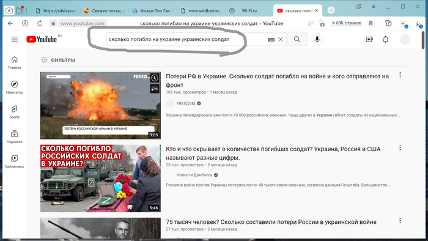Open the ФИЛЬТРЫ search filters
Viewport: 428px width, 241px height.
click(58, 60)
